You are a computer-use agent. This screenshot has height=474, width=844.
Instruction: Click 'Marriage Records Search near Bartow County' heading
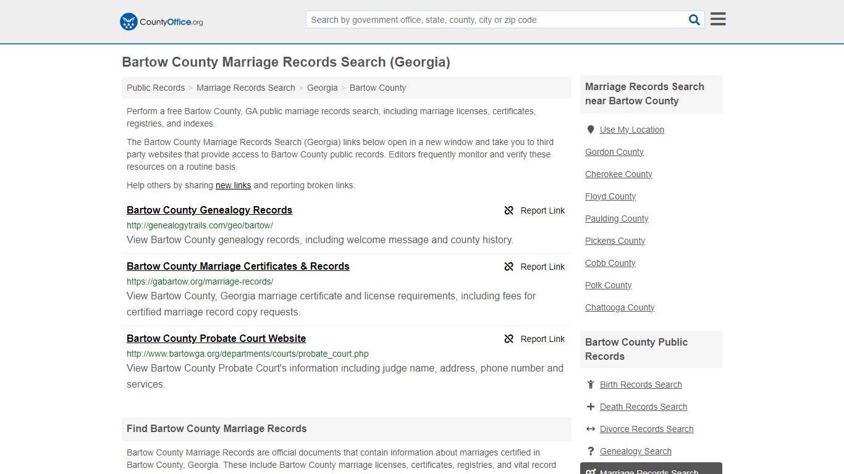click(x=644, y=94)
